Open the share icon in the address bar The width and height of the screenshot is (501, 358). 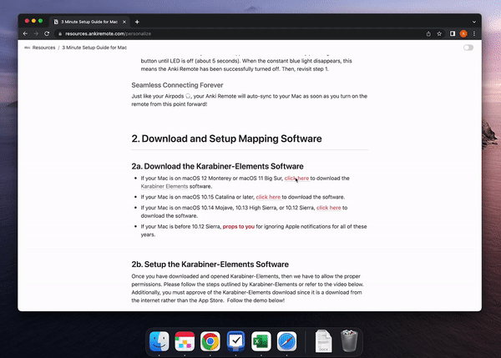(428, 34)
